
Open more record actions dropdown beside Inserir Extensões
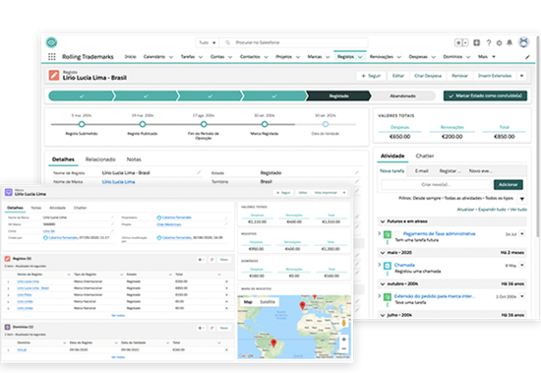(x=521, y=76)
